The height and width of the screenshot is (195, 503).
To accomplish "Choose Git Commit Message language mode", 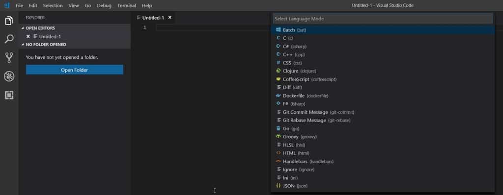I will (x=382, y=112).
